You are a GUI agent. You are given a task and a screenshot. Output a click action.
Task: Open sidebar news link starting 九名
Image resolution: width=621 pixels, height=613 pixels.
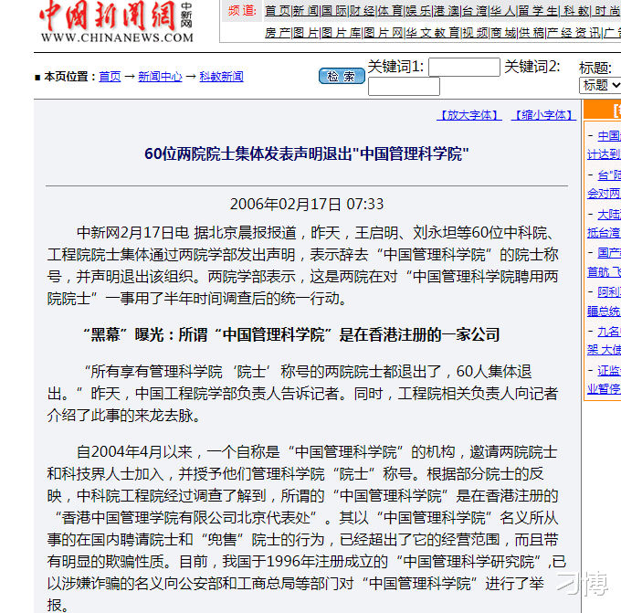coord(604,341)
